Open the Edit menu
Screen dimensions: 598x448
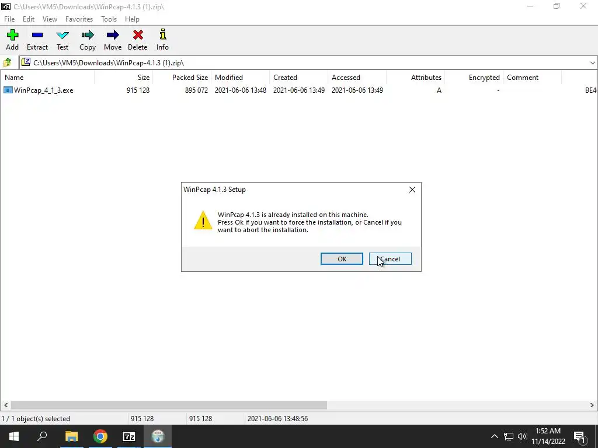[29, 19]
